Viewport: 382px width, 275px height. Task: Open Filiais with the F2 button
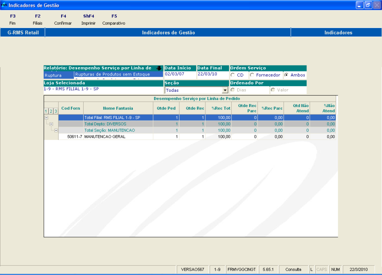37,20
